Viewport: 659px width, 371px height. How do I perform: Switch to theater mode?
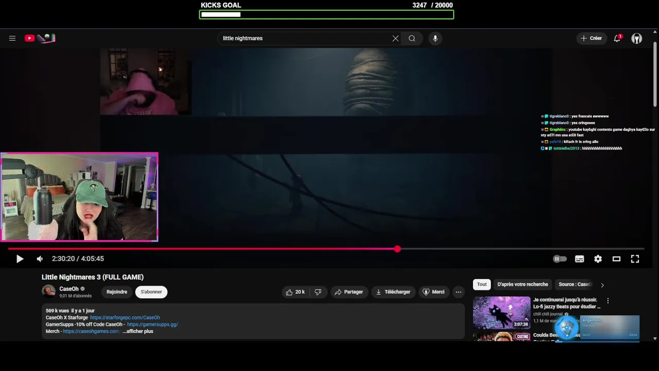[x=616, y=259]
